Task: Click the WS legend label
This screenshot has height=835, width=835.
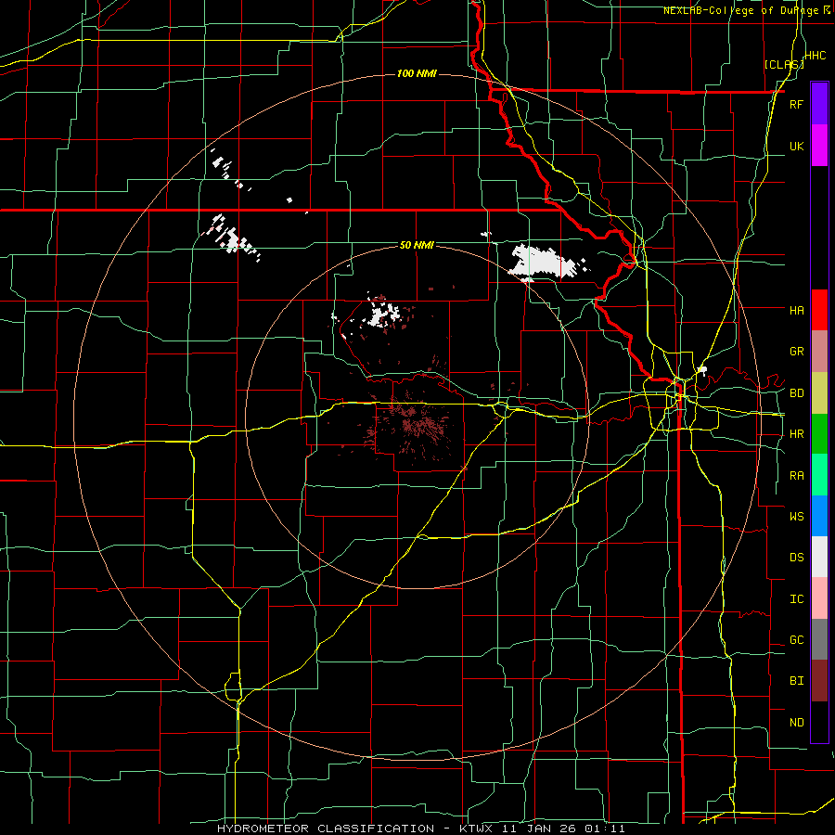Action: (796, 517)
